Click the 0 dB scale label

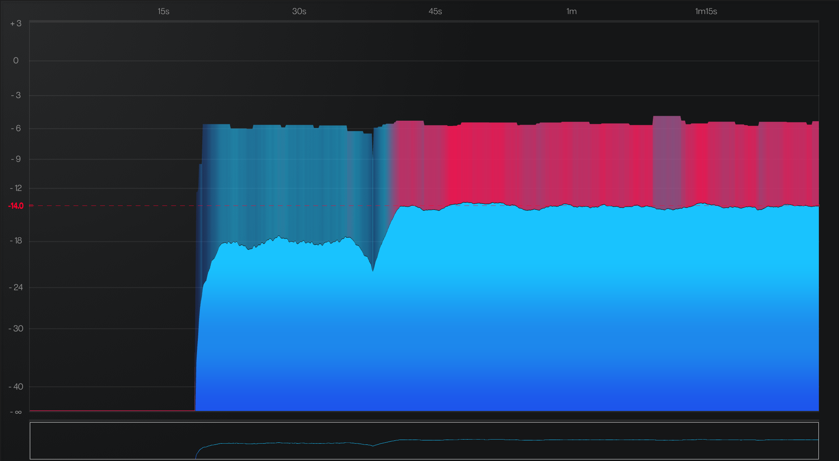[16, 61]
